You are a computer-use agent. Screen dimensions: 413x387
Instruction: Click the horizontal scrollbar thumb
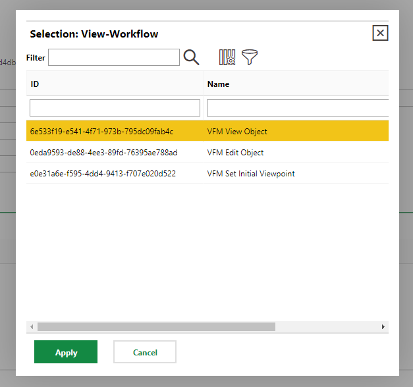pyautogui.click(x=156, y=326)
